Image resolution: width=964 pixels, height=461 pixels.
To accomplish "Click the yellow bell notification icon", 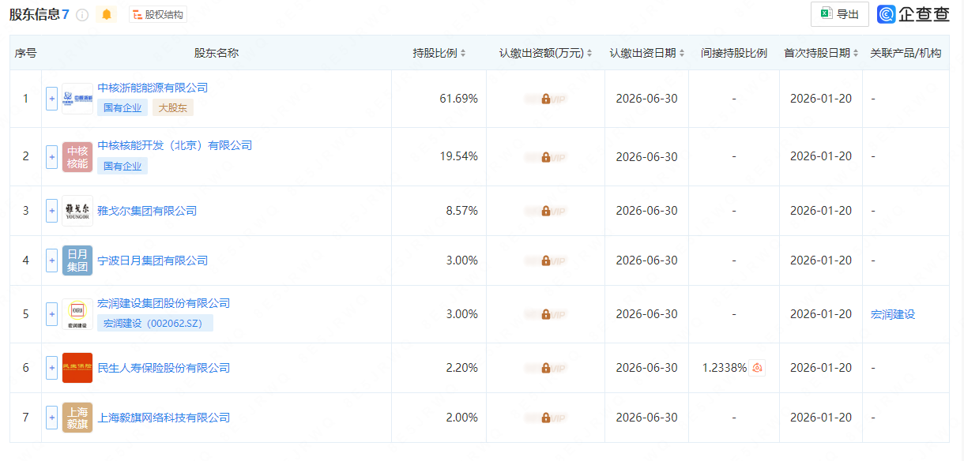I will (107, 14).
